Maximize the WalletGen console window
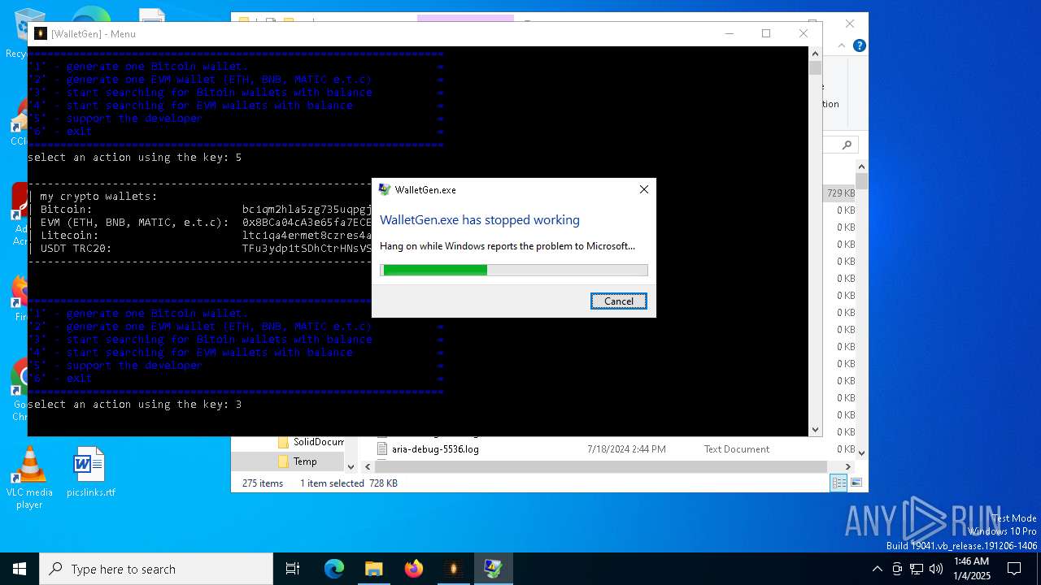The width and height of the screenshot is (1041, 585). (x=766, y=33)
